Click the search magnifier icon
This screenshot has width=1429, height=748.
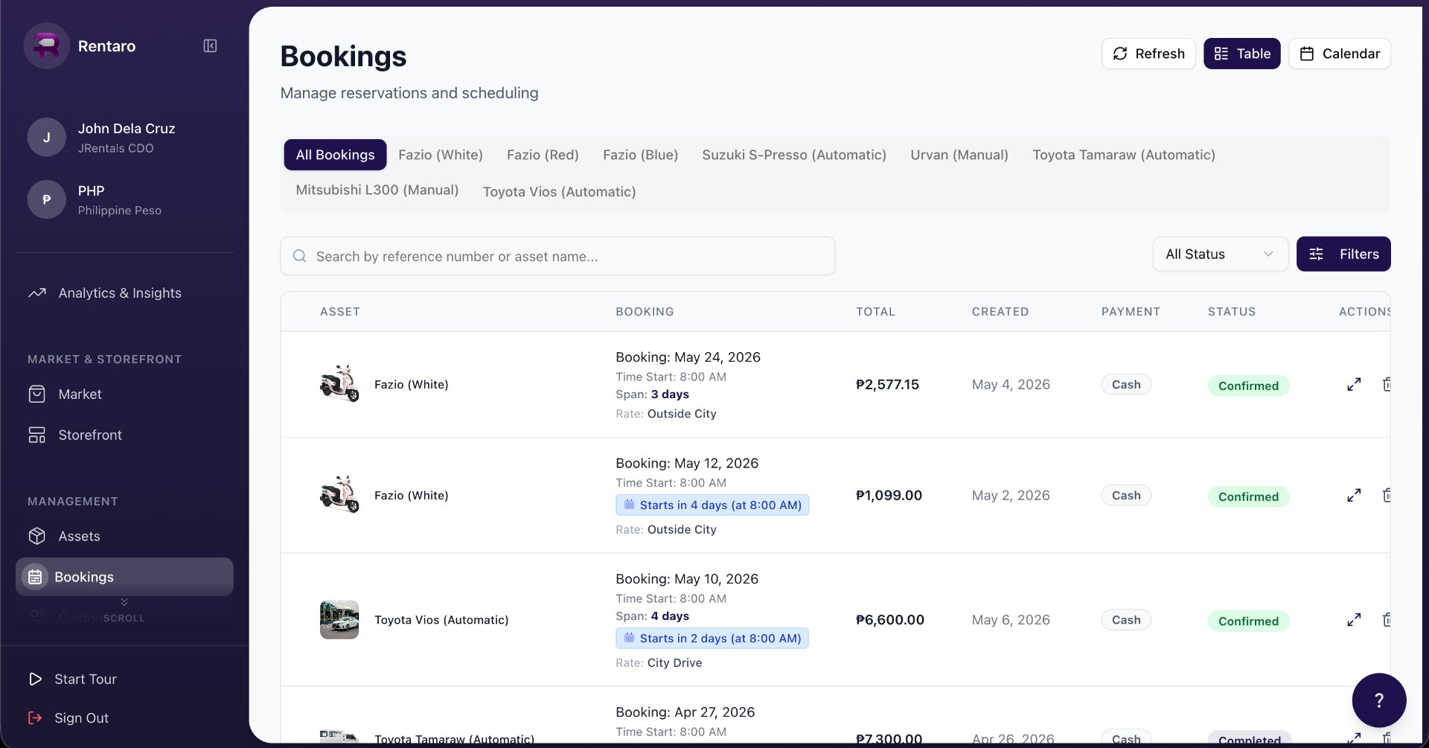tap(300, 256)
